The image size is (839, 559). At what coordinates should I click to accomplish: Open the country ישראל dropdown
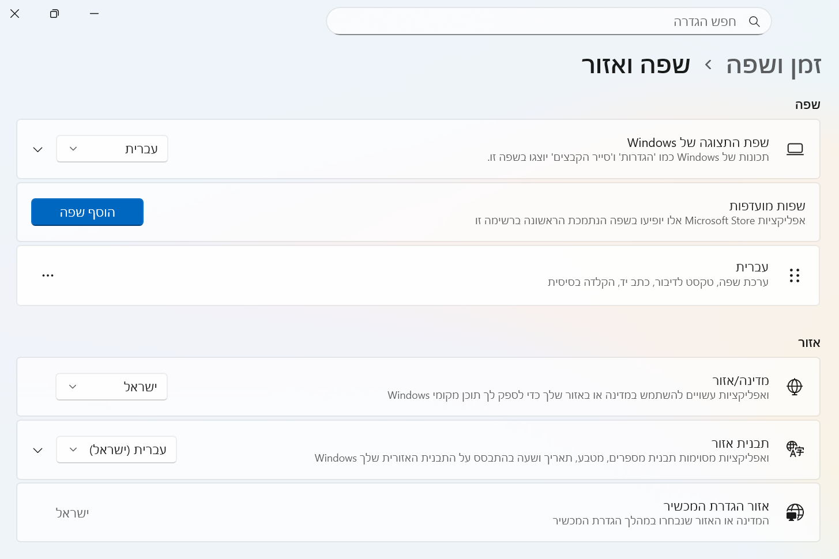pyautogui.click(x=111, y=387)
